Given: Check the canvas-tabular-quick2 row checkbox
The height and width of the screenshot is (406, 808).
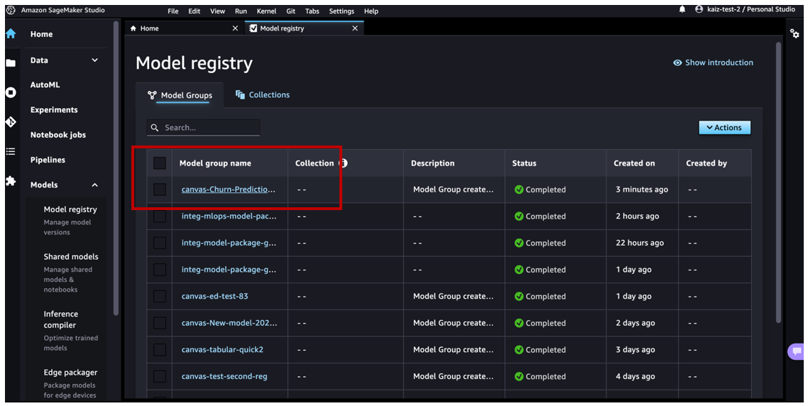Looking at the screenshot, I should 160,349.
